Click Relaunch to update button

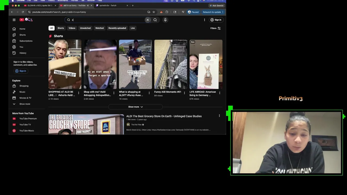[x=213, y=12]
